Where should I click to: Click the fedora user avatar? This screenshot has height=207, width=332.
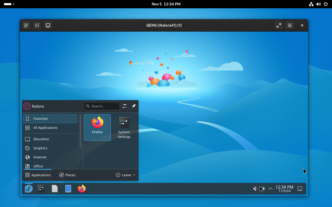(27, 106)
